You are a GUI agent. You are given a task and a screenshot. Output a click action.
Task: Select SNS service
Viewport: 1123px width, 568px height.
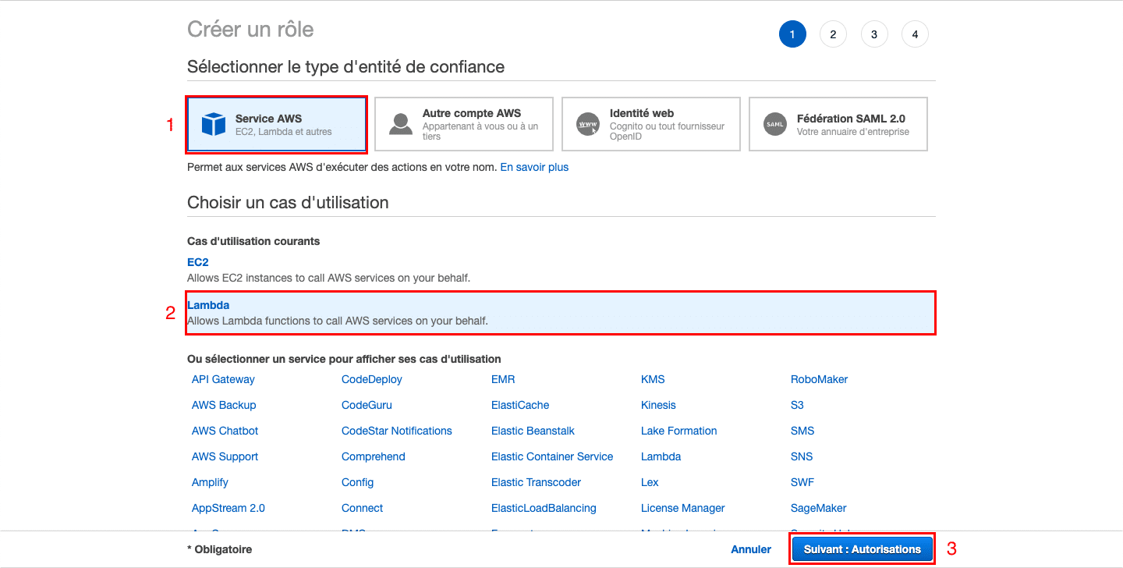pos(802,456)
